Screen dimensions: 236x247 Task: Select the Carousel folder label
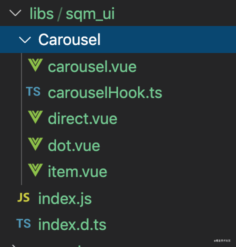69,39
